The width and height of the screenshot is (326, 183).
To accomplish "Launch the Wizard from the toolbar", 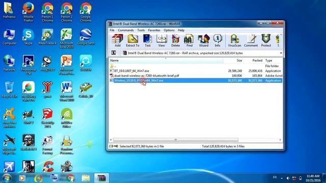I will pyautogui.click(x=204, y=41).
